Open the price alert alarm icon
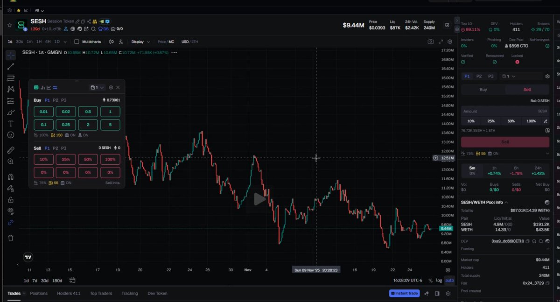 pos(447,25)
